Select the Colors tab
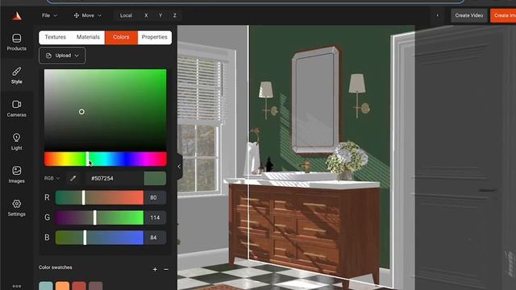Image resolution: width=516 pixels, height=290 pixels. tap(121, 37)
